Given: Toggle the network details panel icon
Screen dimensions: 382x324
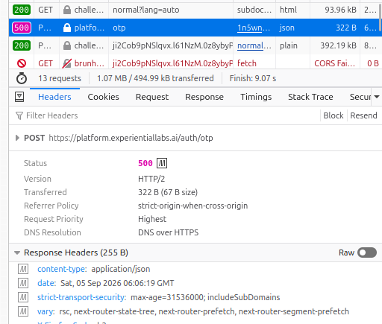Looking at the screenshot, I should 19,97.
